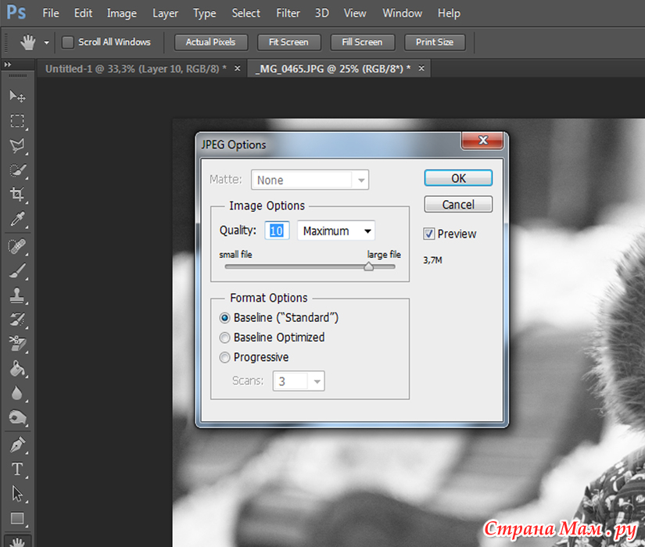The height and width of the screenshot is (547, 645).
Task: Select the Eraser tool
Action: tap(17, 344)
